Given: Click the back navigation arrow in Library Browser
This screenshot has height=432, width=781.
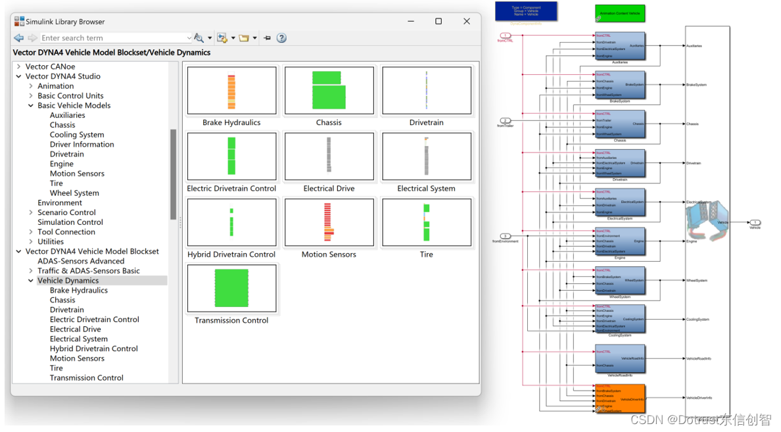Looking at the screenshot, I should 19,38.
